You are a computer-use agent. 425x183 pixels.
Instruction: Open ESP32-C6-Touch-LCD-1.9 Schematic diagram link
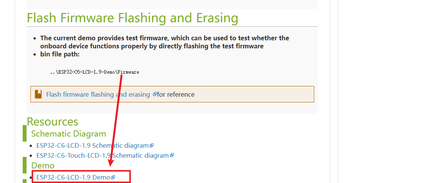coord(102,155)
